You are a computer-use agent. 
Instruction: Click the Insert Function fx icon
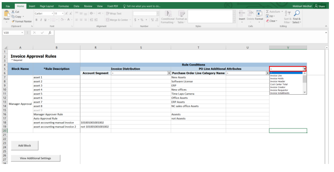(50, 33)
